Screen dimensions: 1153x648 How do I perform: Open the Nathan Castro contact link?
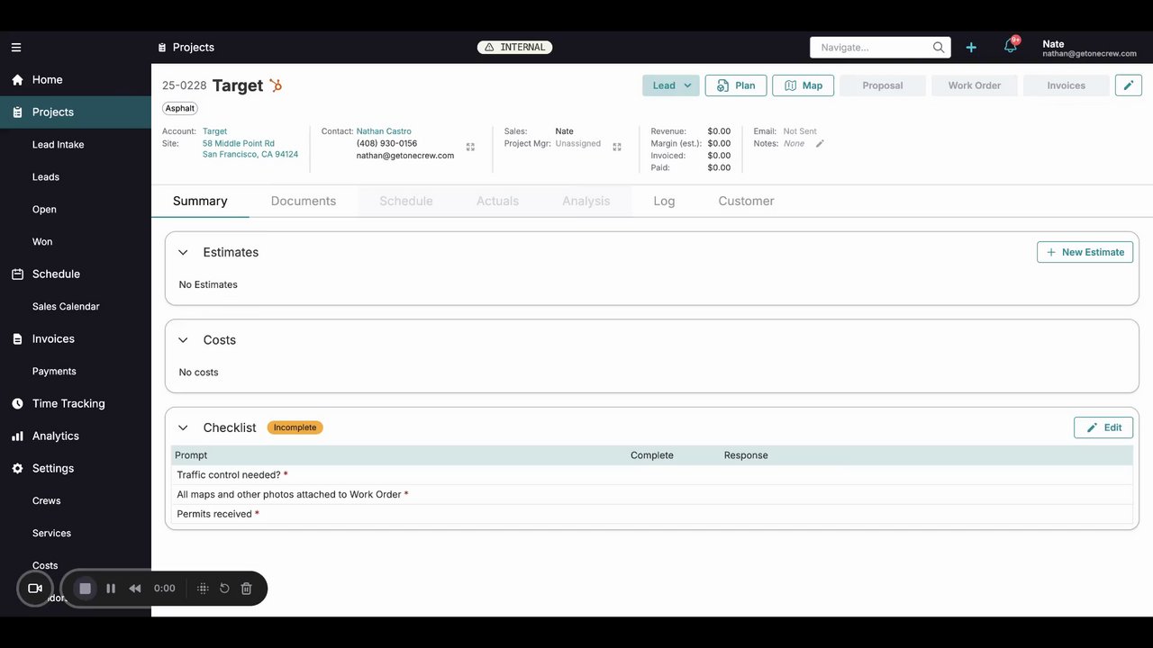pyautogui.click(x=384, y=131)
